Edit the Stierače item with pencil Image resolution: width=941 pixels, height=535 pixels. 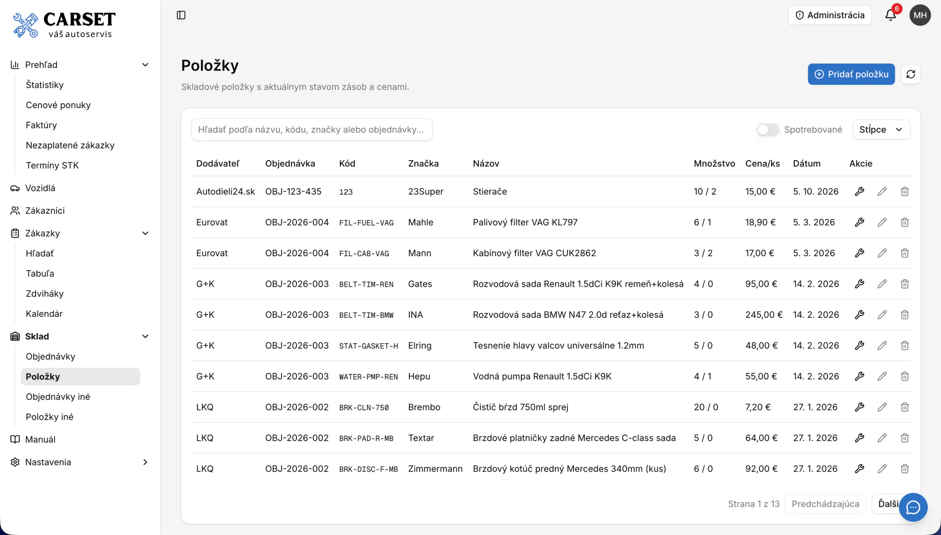882,191
